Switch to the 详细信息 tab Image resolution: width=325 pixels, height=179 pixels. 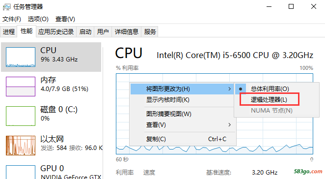[x=127, y=32]
